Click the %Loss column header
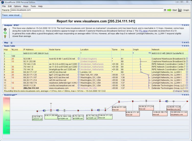The height and width of the screenshot is (141, 192). [x=17, y=49]
